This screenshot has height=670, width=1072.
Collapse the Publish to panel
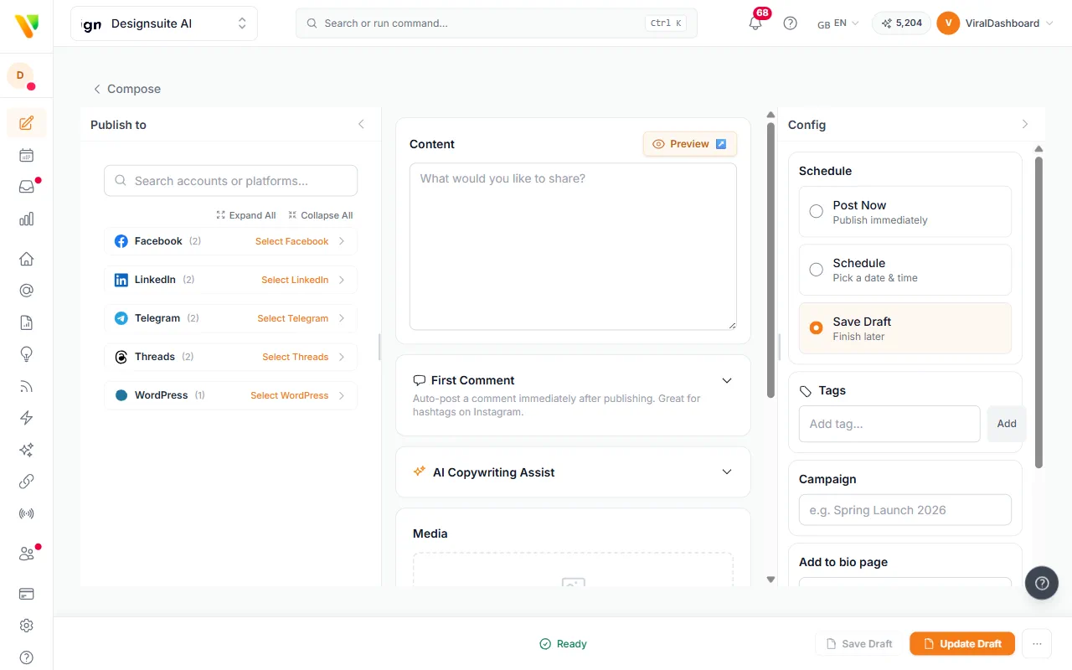[361, 124]
